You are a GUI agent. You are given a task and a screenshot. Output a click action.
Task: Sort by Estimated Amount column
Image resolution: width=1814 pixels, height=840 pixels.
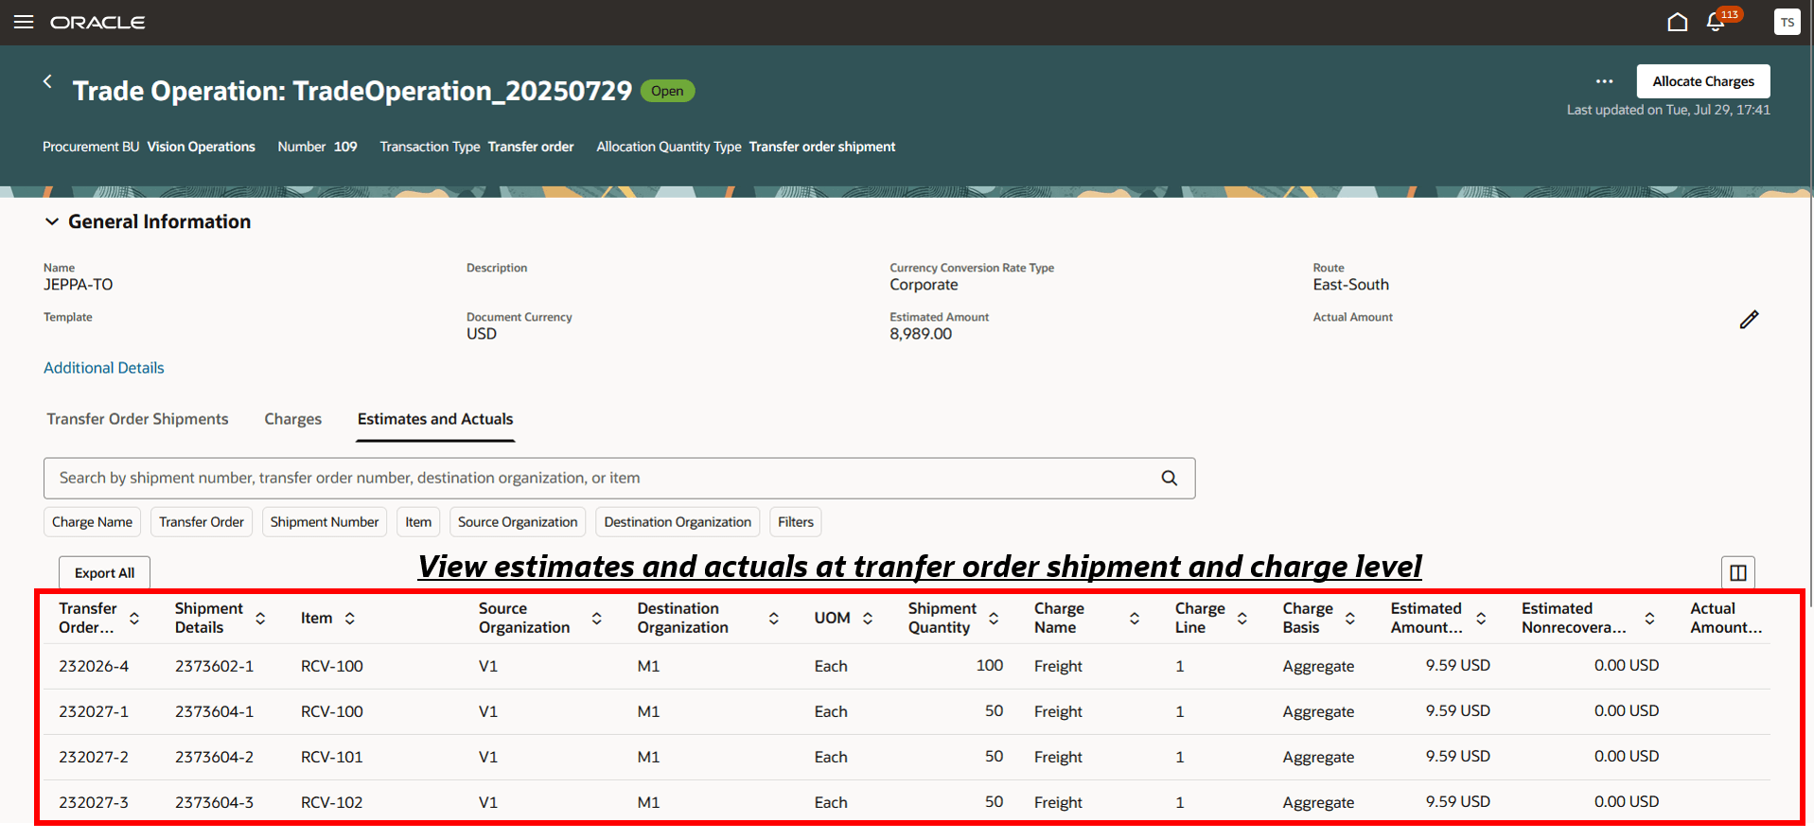(x=1481, y=619)
